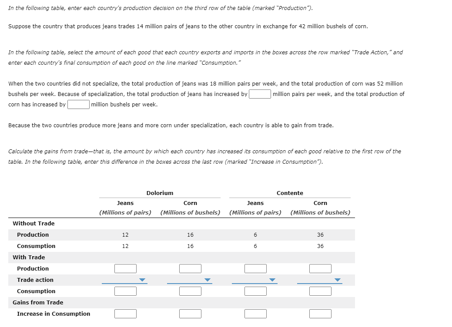Select the Production input for Contente Jeans
The width and height of the screenshot is (452, 327).
pyautogui.click(x=255, y=268)
